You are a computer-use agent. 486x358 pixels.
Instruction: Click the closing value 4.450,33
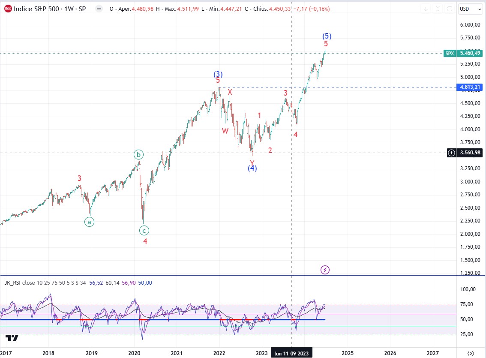click(x=280, y=9)
